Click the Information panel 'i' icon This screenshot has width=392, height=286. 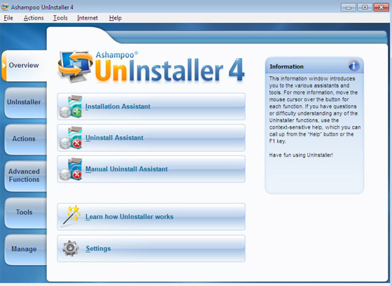click(353, 66)
